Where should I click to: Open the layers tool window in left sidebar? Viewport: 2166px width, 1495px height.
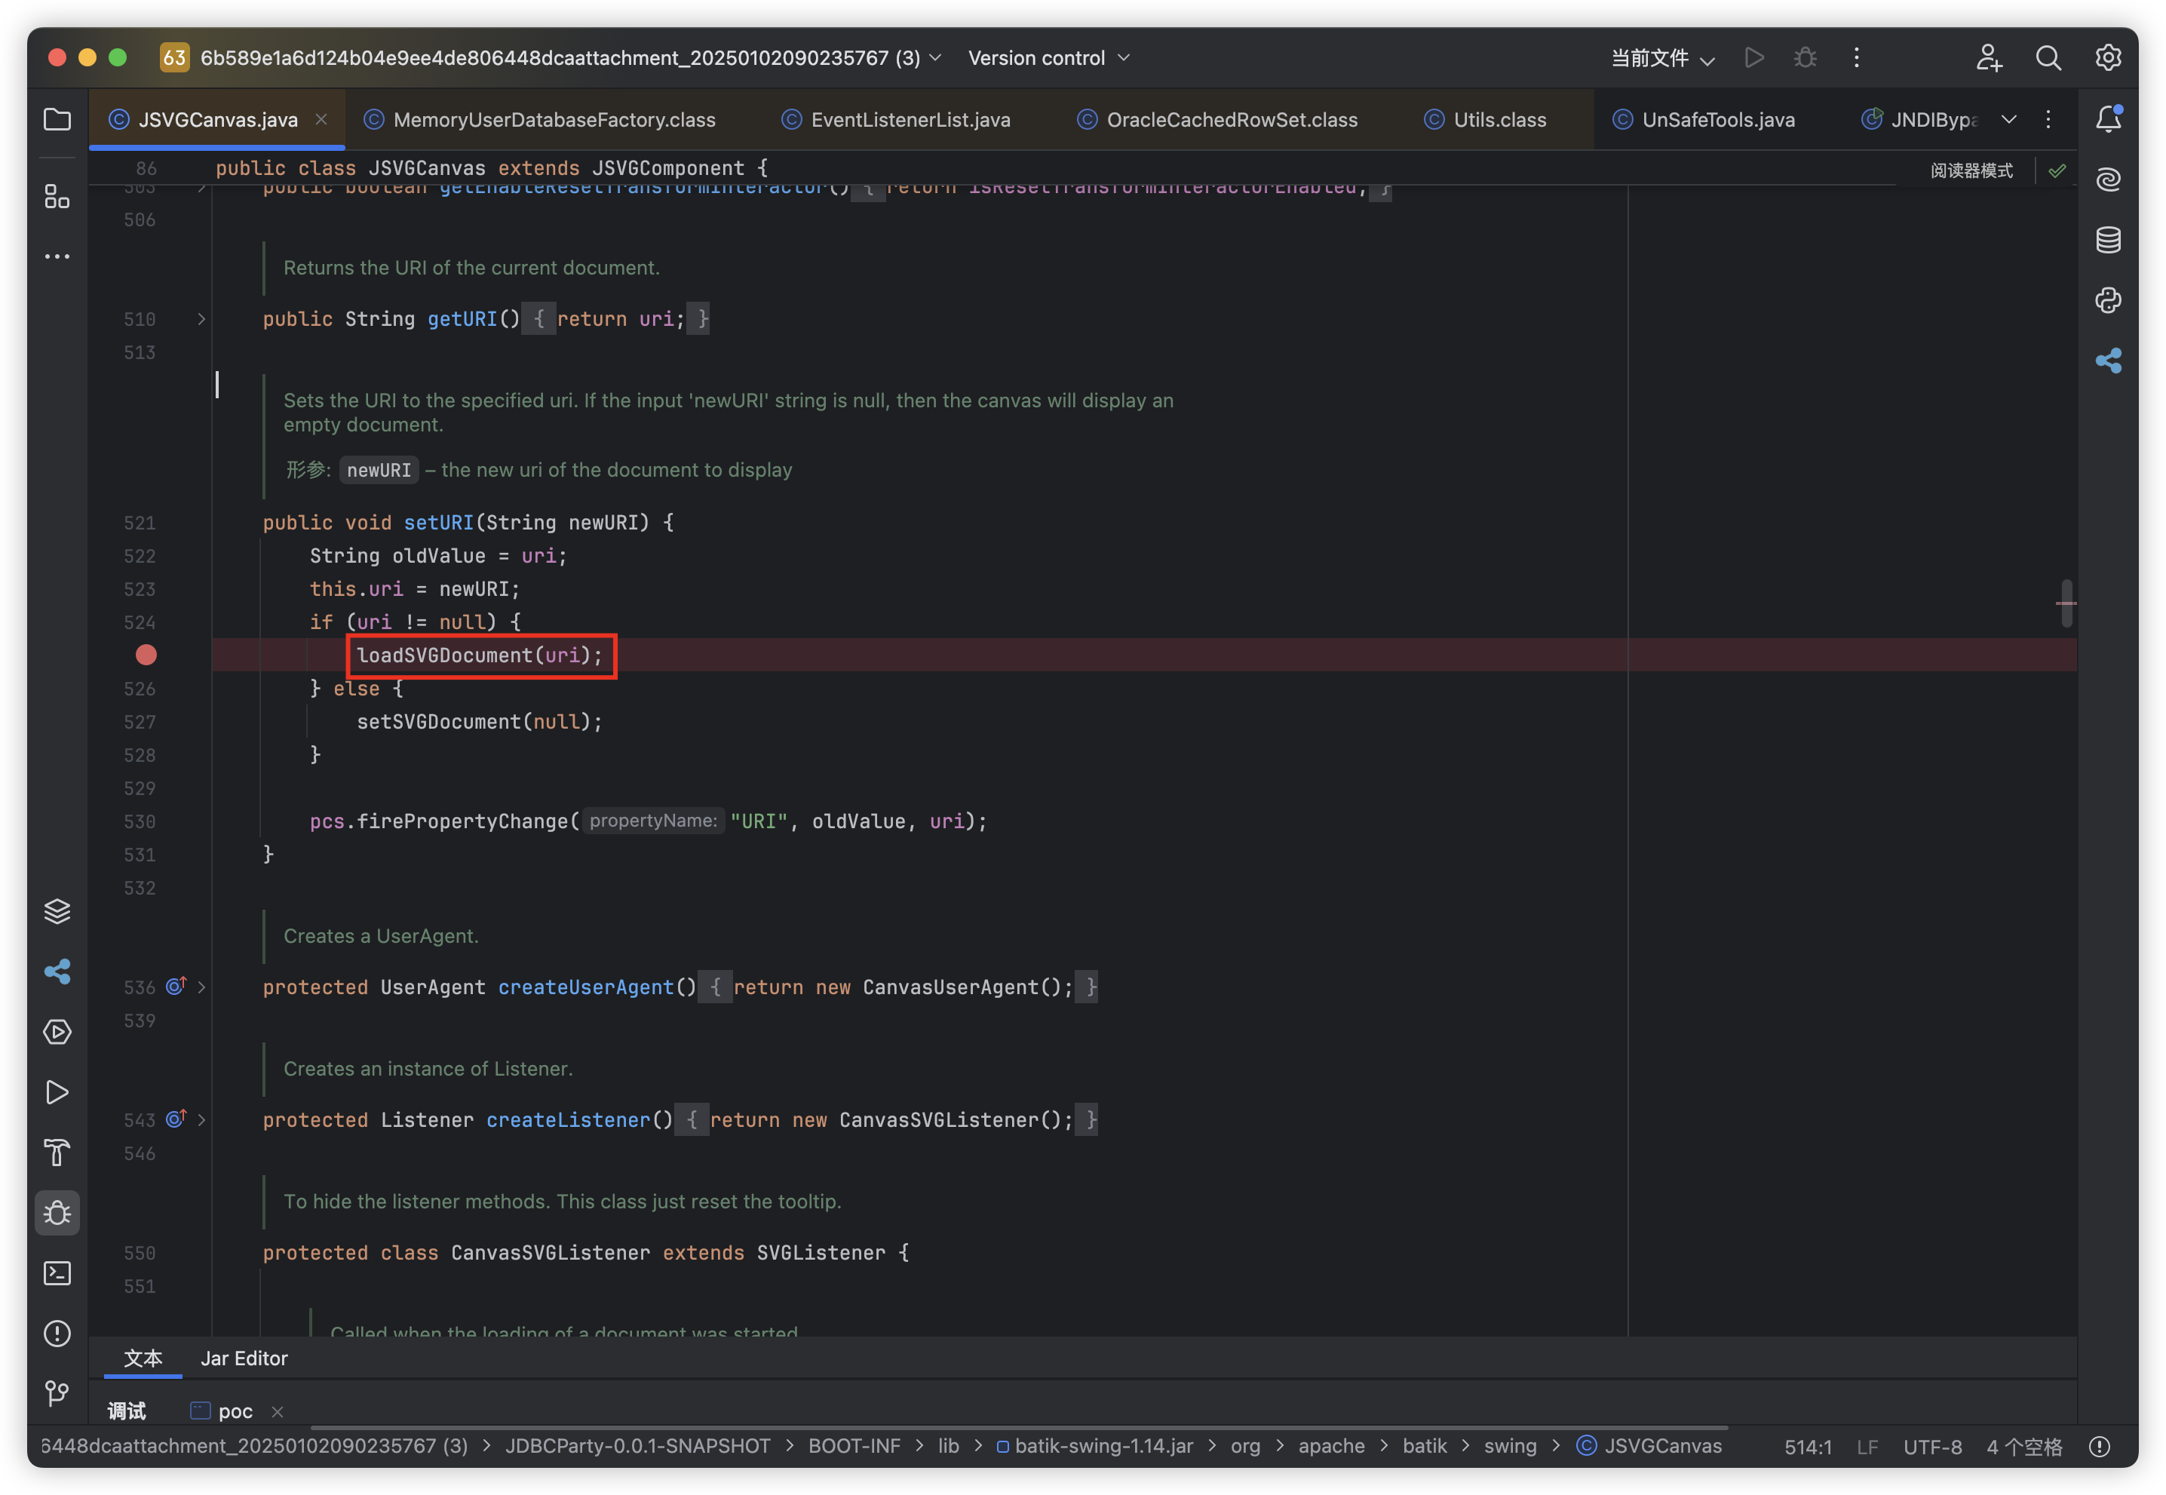pos(57,911)
